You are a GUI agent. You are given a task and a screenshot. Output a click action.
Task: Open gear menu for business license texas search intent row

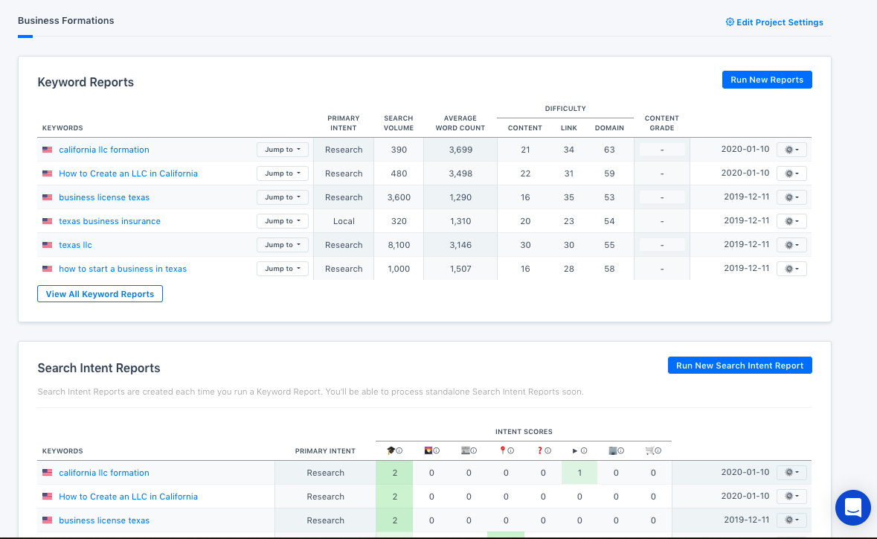[x=791, y=520]
